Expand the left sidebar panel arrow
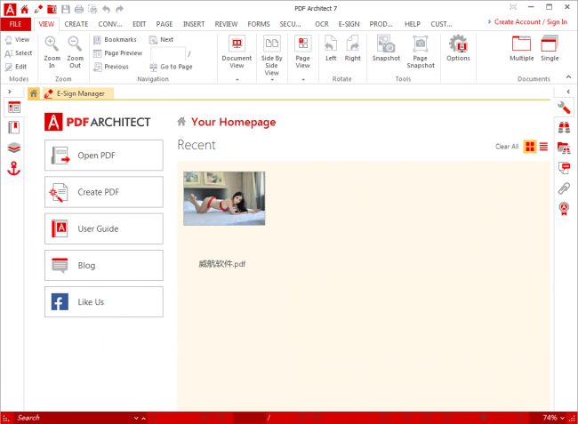Image resolution: width=578 pixels, height=424 pixels. click(x=10, y=92)
